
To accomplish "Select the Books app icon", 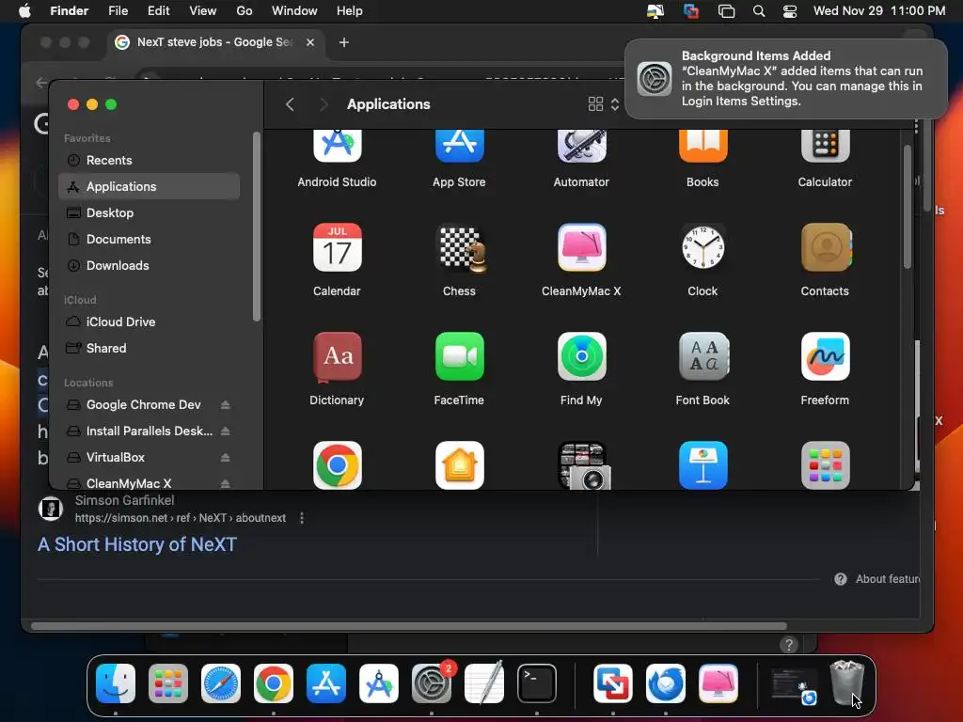I will tap(703, 146).
